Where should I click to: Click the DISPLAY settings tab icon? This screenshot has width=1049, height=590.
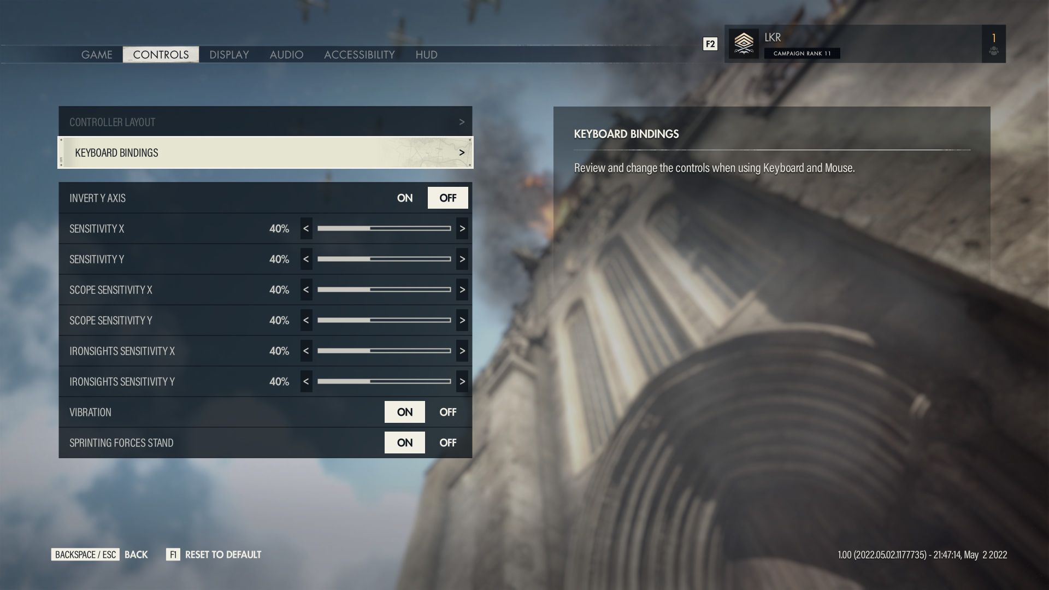coord(228,54)
